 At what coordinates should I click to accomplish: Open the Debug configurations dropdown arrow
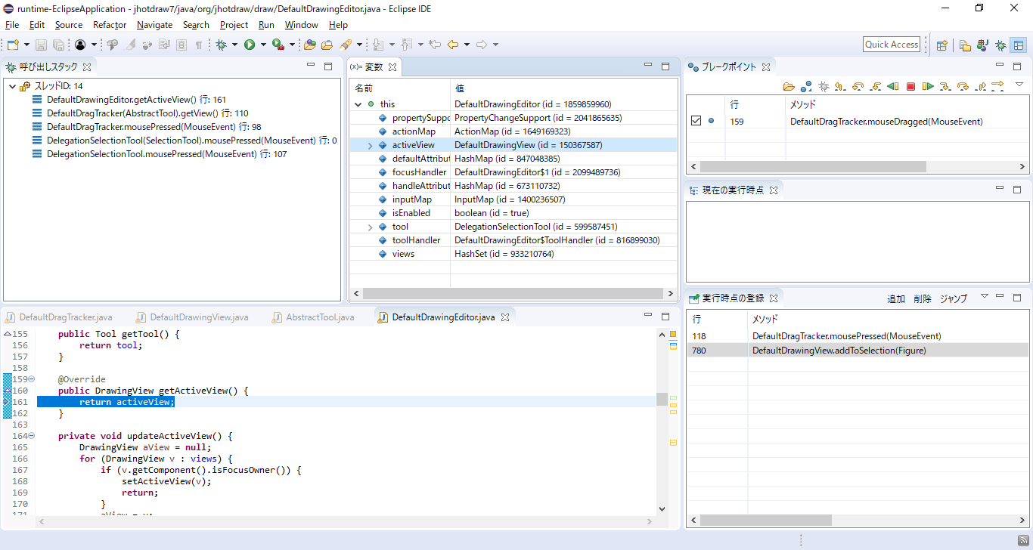(235, 45)
